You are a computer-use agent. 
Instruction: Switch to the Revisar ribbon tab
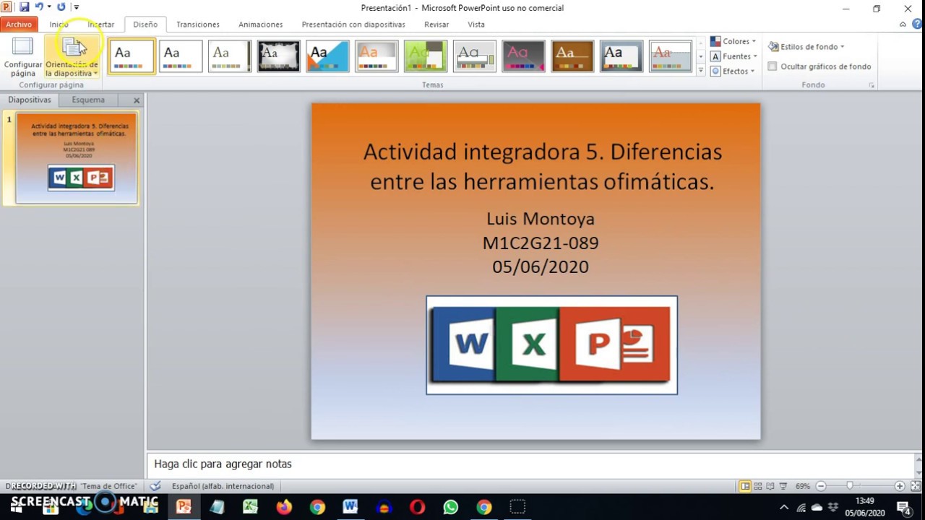[x=436, y=24]
